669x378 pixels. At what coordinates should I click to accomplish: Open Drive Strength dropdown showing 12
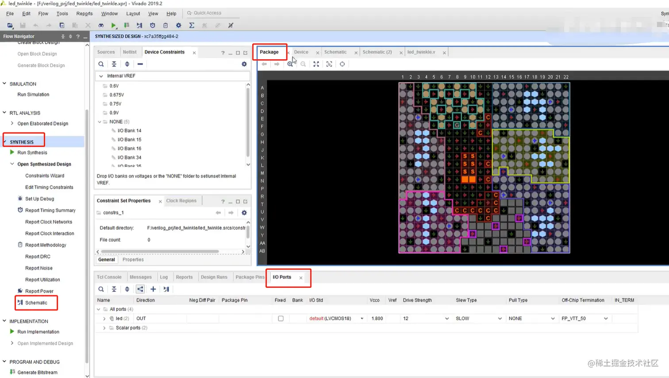[x=447, y=318]
